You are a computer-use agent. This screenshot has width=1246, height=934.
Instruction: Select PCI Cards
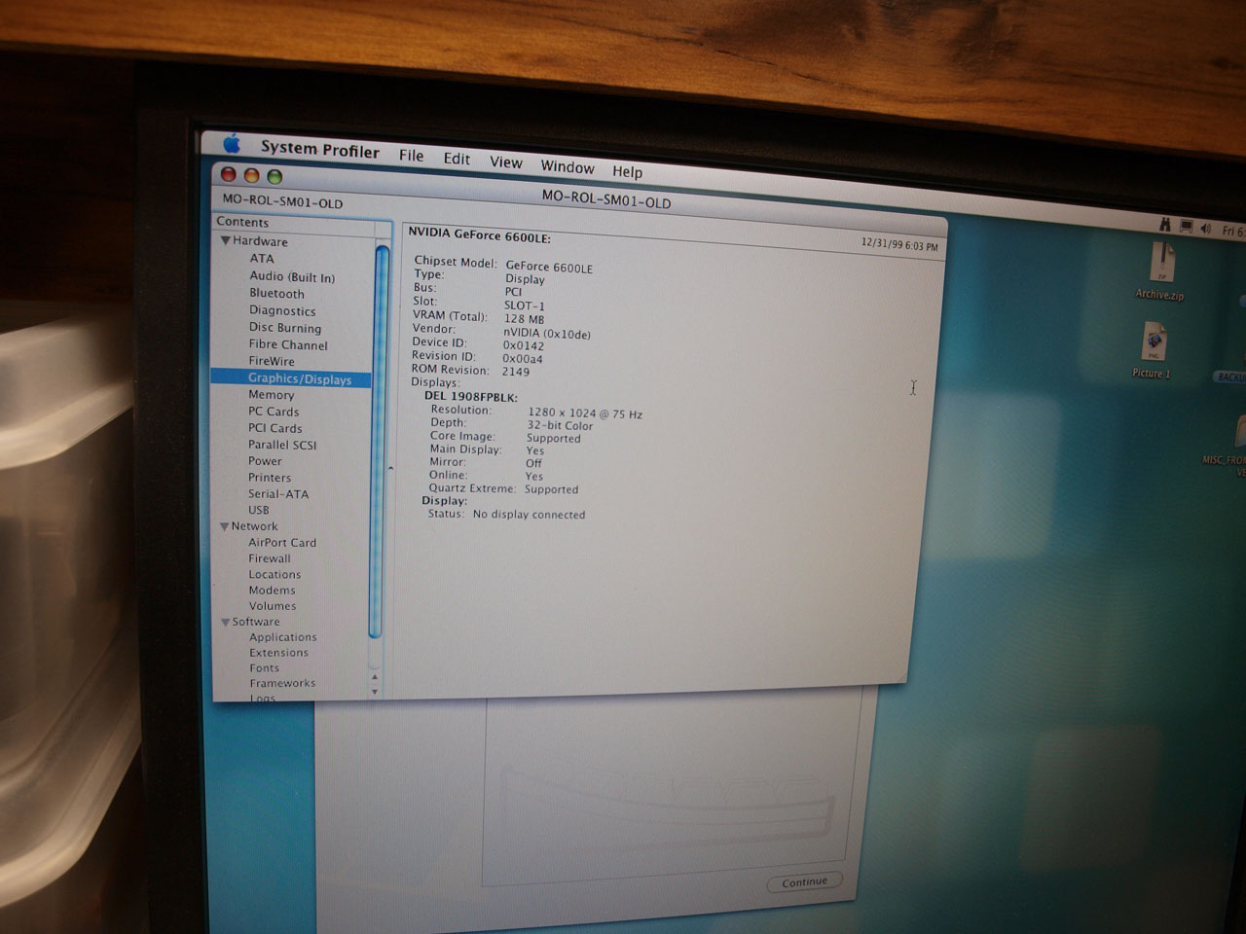275,428
